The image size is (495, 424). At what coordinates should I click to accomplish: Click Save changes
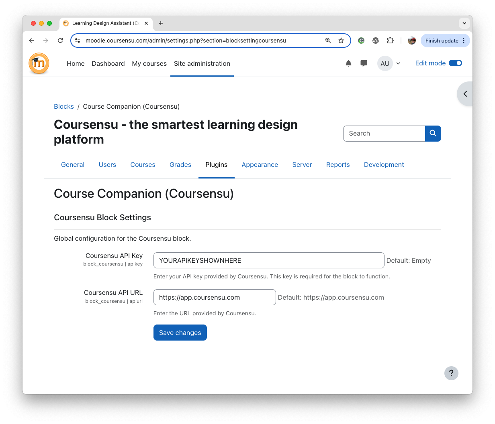(x=180, y=333)
